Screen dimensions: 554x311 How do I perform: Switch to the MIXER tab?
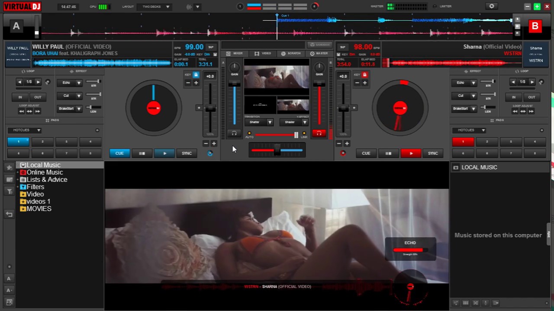click(x=235, y=54)
